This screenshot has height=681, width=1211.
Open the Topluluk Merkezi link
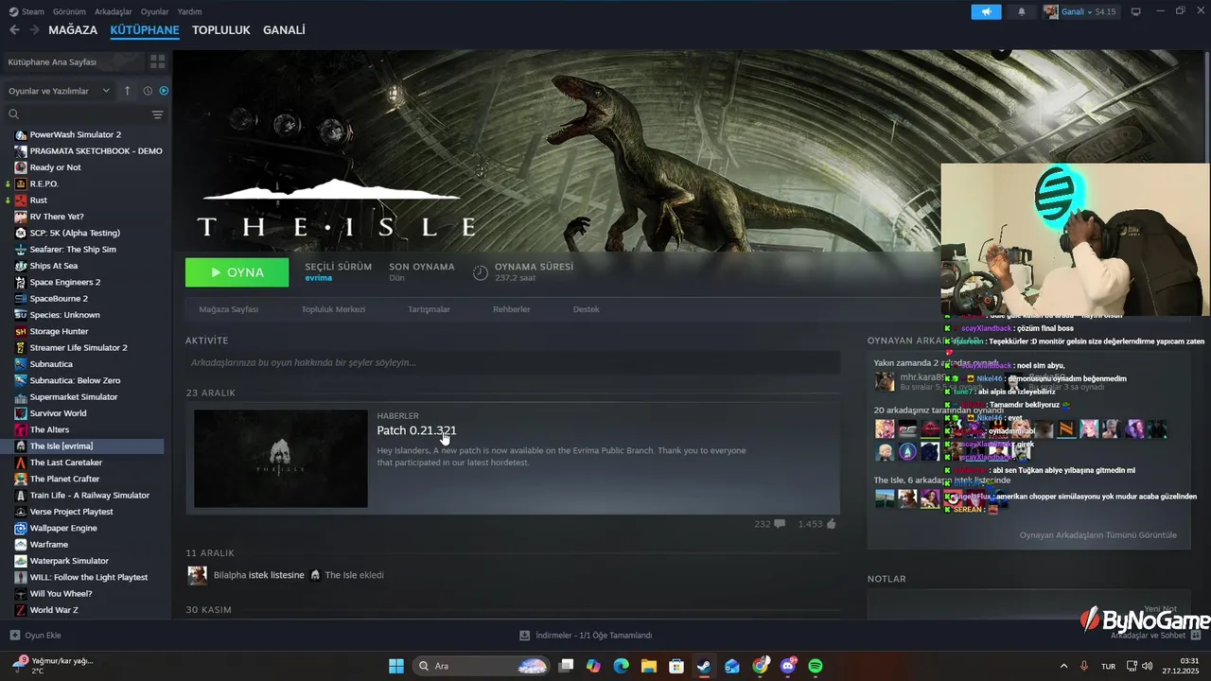click(333, 309)
